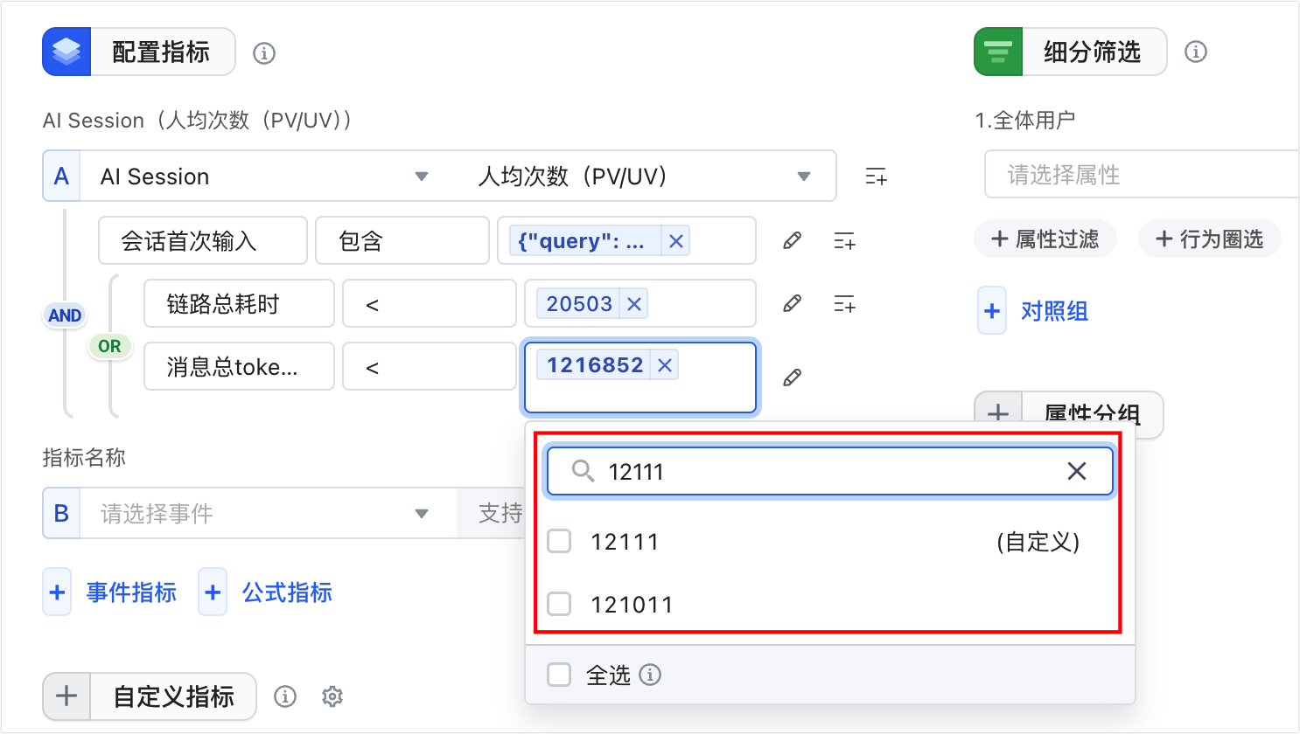Click the blue layers icon beside 配置指标
The image size is (1300, 734).
(66, 52)
